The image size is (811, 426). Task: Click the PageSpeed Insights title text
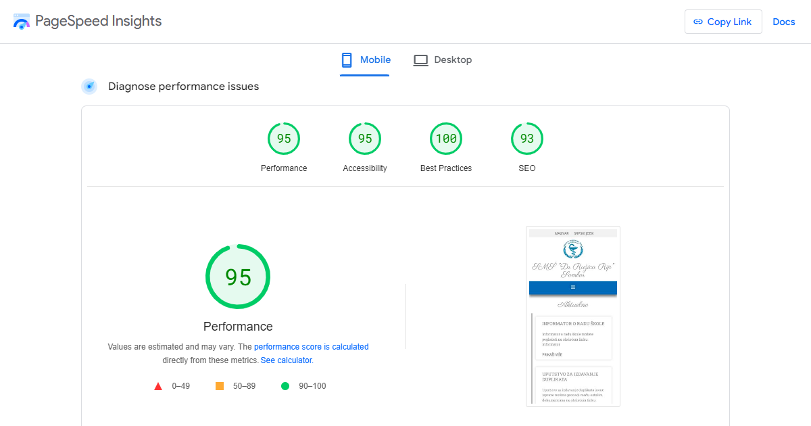[99, 21]
